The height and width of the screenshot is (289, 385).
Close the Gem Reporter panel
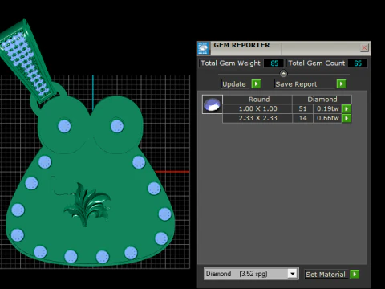tap(364, 48)
